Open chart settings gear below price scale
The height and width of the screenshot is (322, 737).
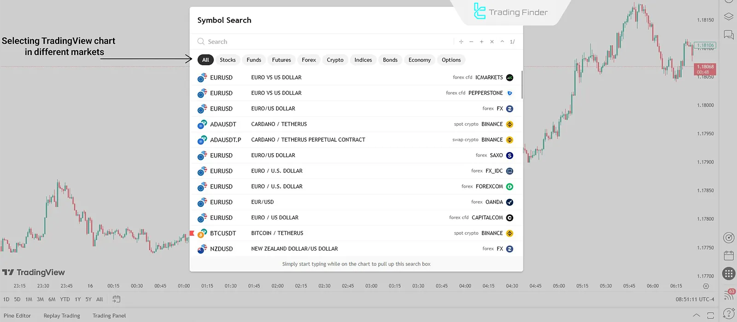coord(706,286)
